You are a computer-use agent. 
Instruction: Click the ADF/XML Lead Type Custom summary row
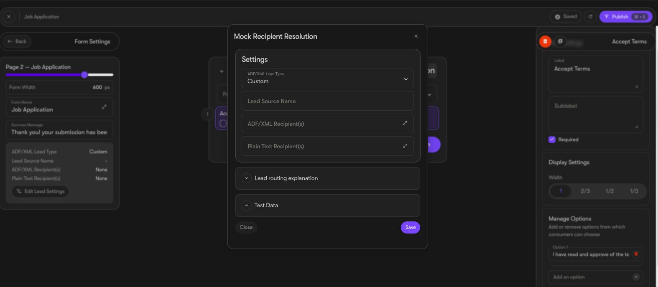59,152
